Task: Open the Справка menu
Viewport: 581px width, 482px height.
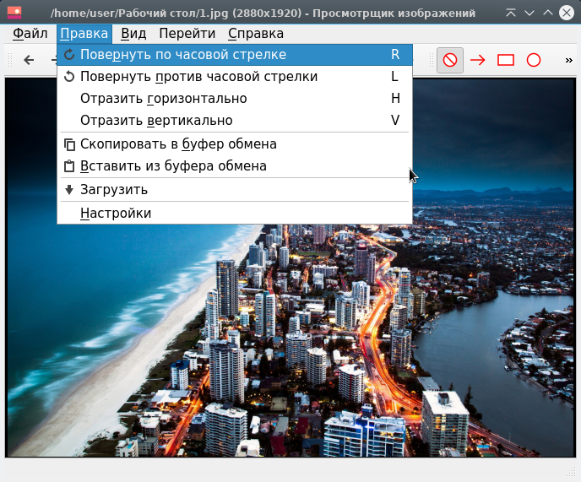Action: (256, 34)
